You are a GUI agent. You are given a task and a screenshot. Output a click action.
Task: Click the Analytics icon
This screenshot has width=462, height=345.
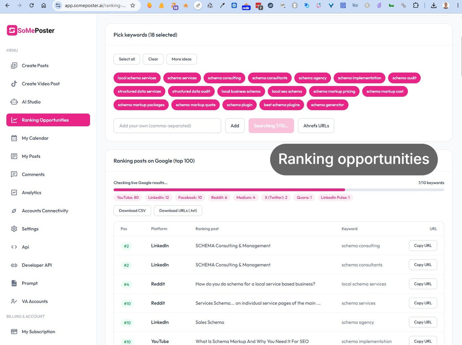pyautogui.click(x=14, y=193)
